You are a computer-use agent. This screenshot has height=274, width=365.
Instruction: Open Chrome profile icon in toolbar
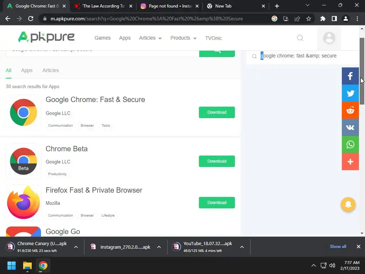click(346, 19)
